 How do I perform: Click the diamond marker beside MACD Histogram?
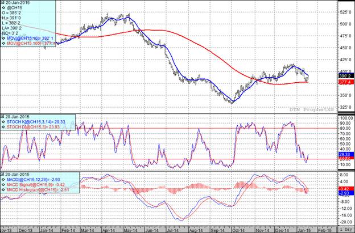pos(3,190)
